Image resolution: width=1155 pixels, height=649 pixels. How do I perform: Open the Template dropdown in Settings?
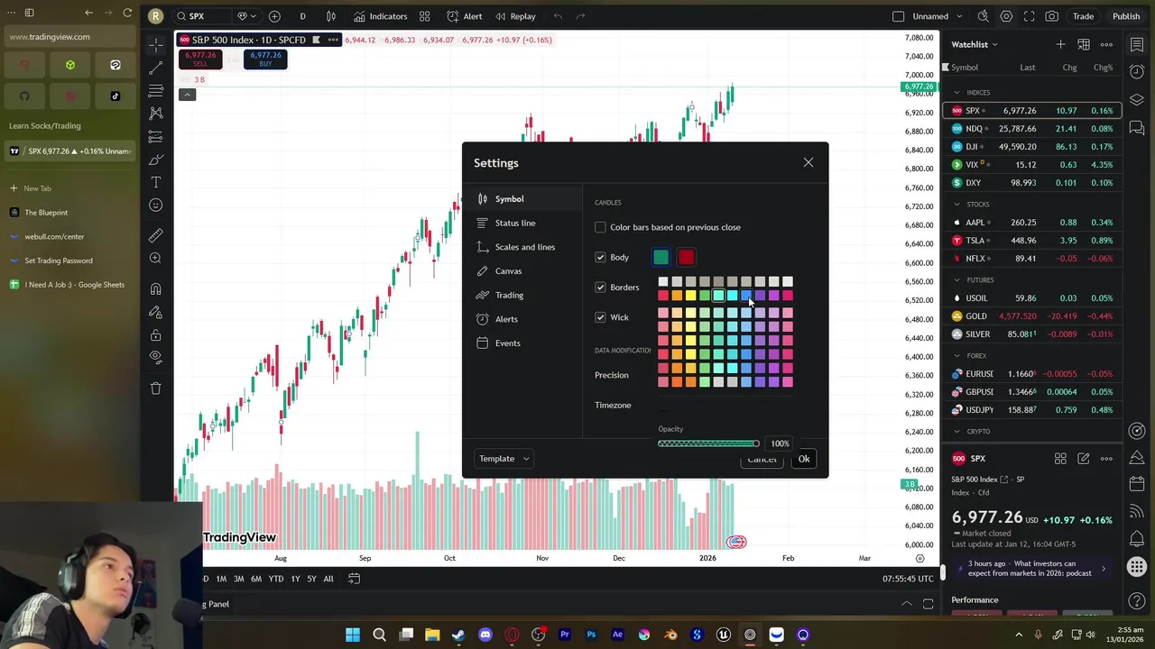pos(504,459)
